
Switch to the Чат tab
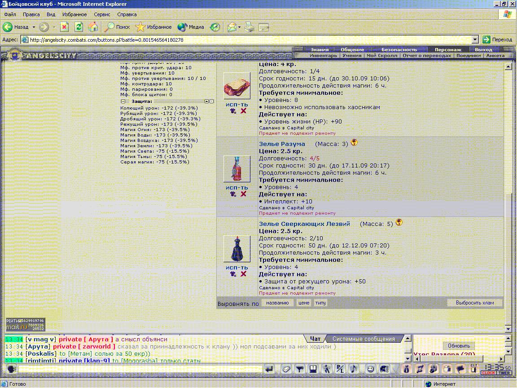click(x=315, y=339)
